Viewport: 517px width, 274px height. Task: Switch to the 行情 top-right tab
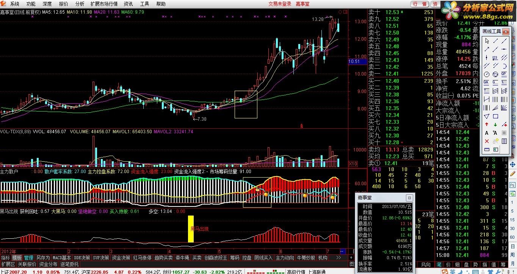pyautogui.click(x=420, y=4)
